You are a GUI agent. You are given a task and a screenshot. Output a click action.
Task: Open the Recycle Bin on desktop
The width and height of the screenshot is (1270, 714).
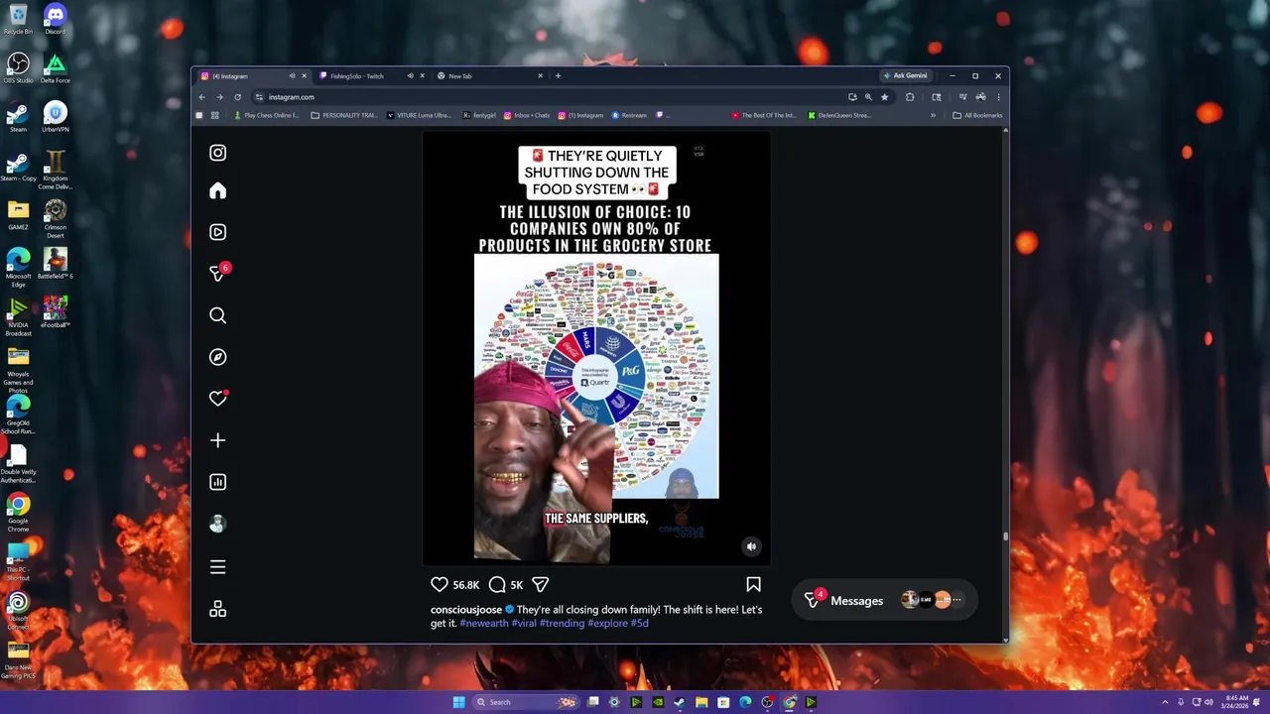(x=18, y=20)
